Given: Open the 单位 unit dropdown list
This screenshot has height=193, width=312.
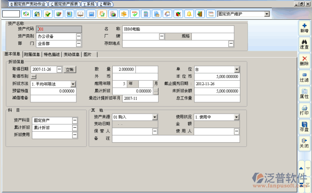Looking at the screenshot, I should [237, 69].
